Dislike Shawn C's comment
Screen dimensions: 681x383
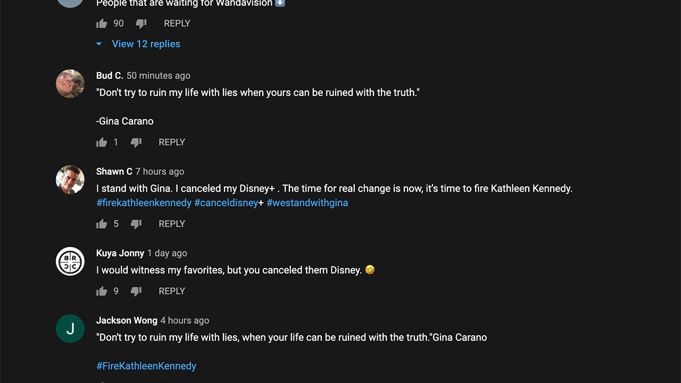pyautogui.click(x=136, y=224)
